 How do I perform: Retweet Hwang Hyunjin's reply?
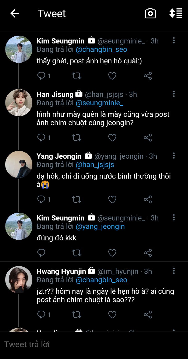pyautogui.click(x=77, y=315)
